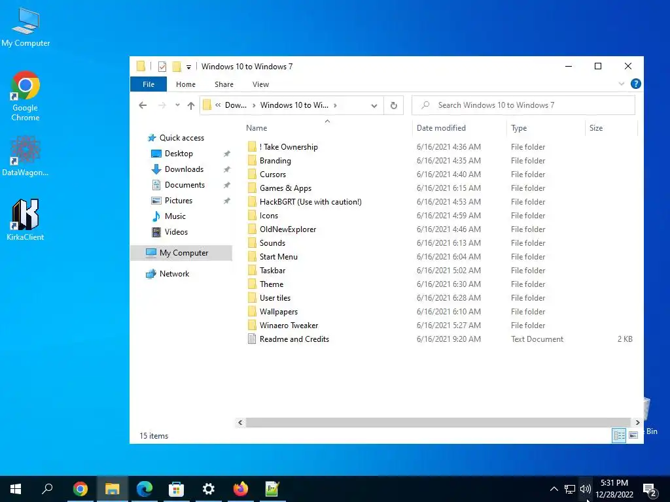
Task: Click in the Search Windows 10 to Windows 7 box
Action: (523, 105)
